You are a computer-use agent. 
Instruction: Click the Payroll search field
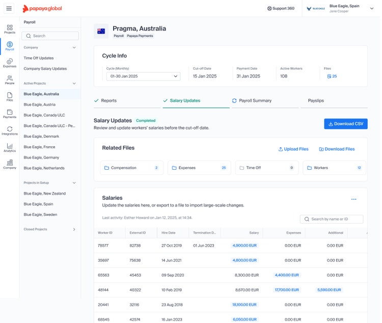coord(50,36)
